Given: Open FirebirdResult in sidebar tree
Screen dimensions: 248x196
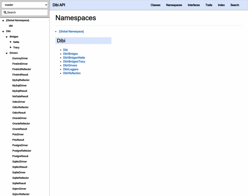Looking at the screenshot, I should 20,74.
